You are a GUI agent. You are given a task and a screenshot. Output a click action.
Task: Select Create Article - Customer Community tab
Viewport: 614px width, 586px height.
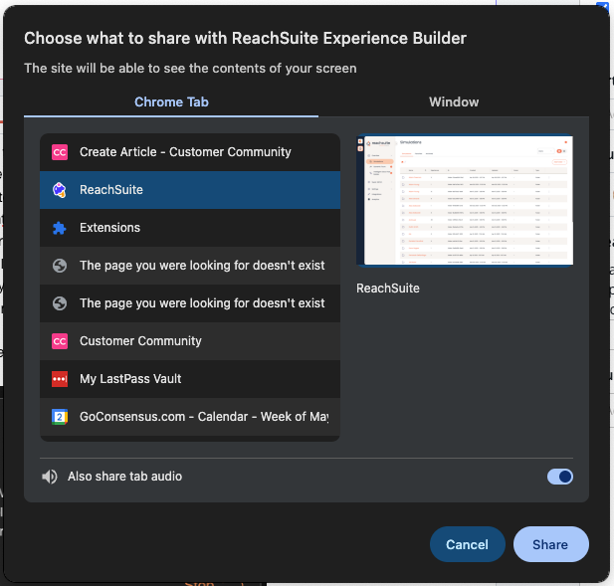(x=190, y=152)
